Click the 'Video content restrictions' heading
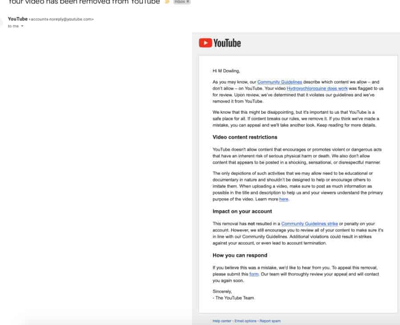 pos(245,137)
